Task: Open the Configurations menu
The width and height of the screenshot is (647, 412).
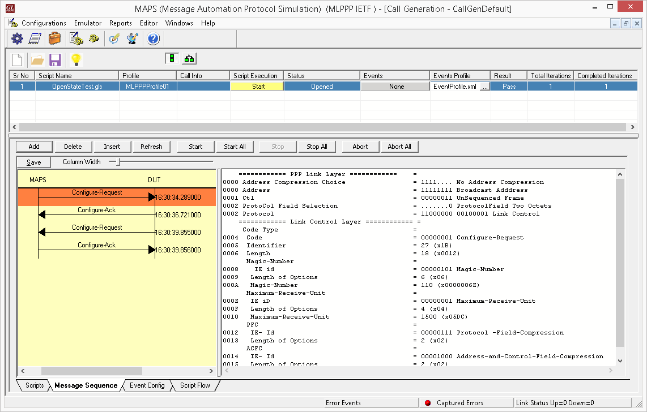Action: (44, 23)
